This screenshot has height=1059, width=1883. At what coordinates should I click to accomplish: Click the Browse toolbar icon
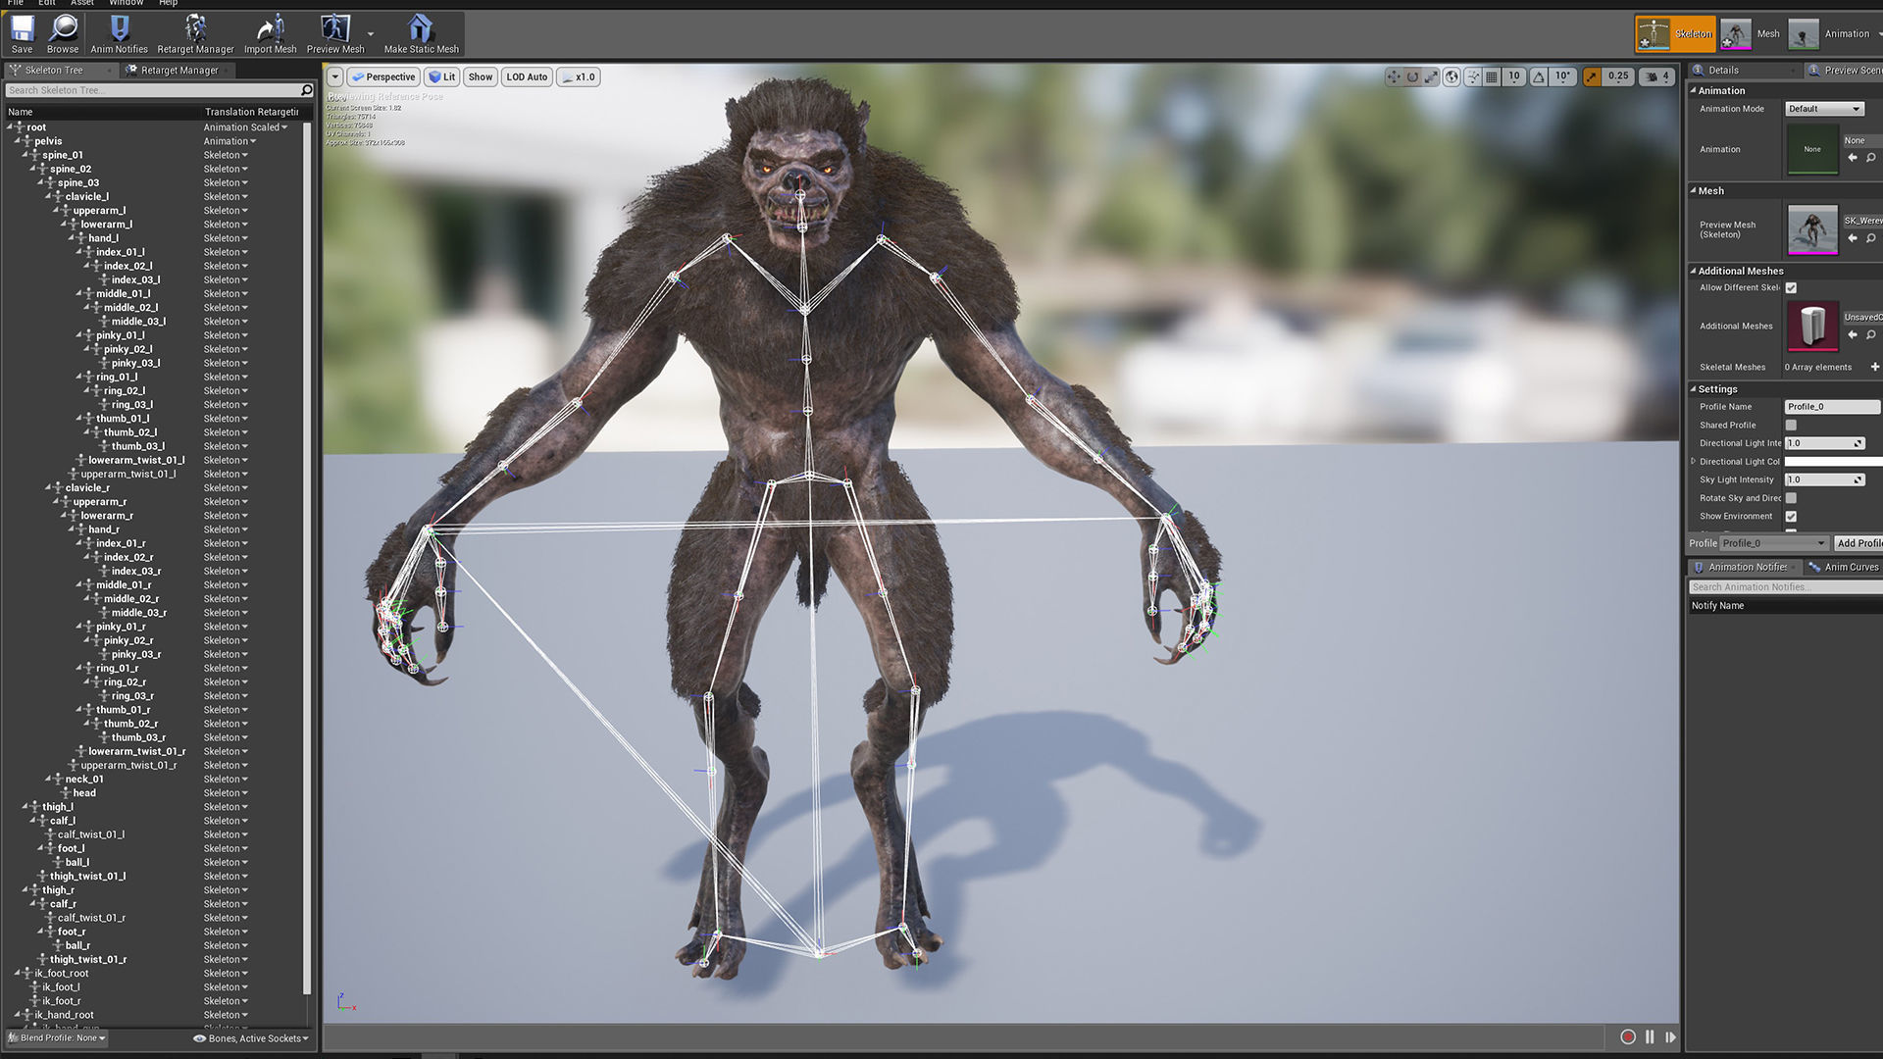(63, 33)
